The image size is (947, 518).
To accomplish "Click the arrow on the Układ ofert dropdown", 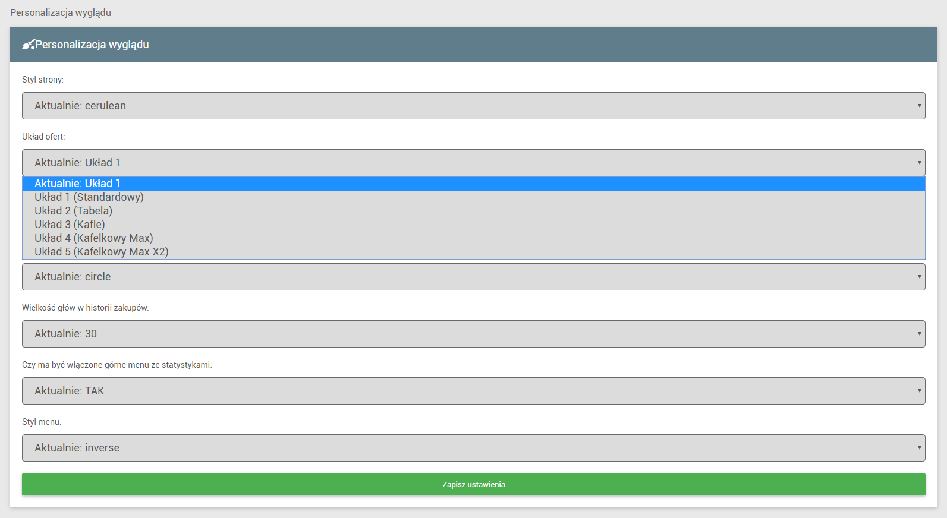I will point(918,163).
